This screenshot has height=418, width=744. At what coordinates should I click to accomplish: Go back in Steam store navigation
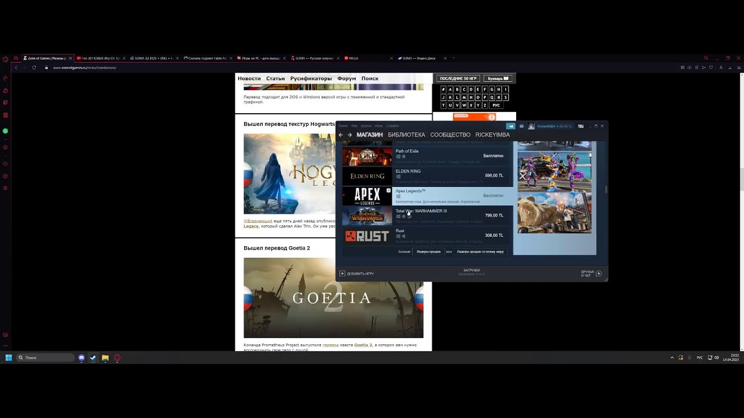[x=341, y=135]
